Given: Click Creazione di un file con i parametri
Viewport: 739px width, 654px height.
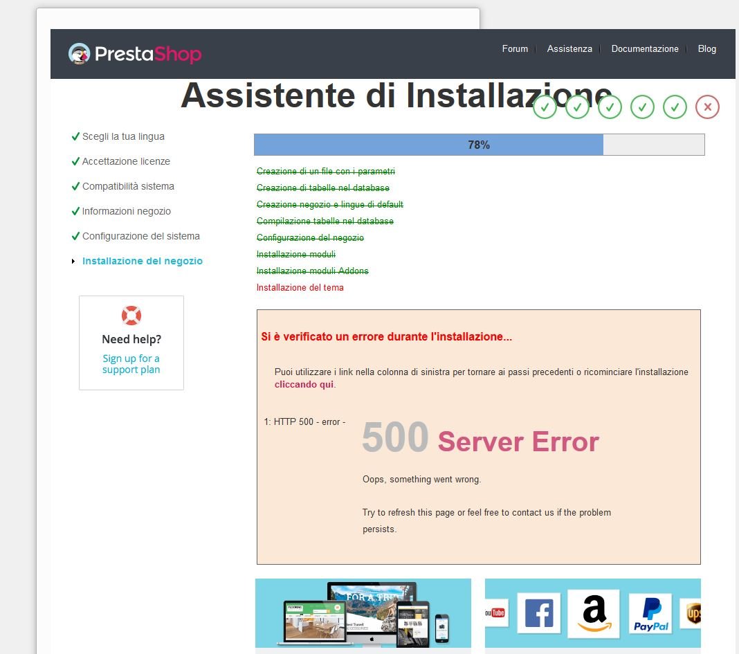Looking at the screenshot, I should (326, 171).
